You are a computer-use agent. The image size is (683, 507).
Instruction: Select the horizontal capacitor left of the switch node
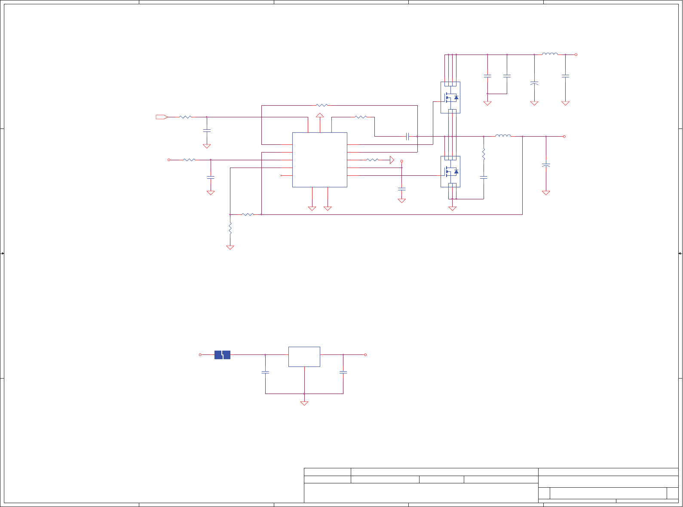(407, 136)
